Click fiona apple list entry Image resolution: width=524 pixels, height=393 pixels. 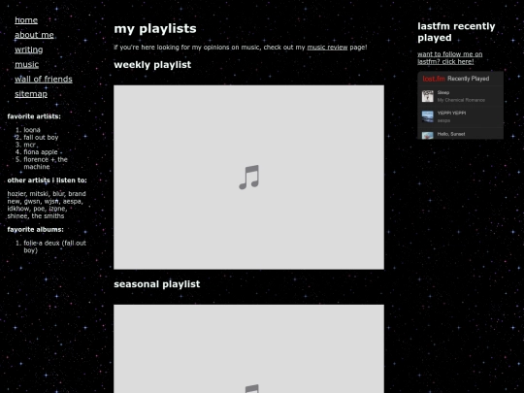point(41,152)
